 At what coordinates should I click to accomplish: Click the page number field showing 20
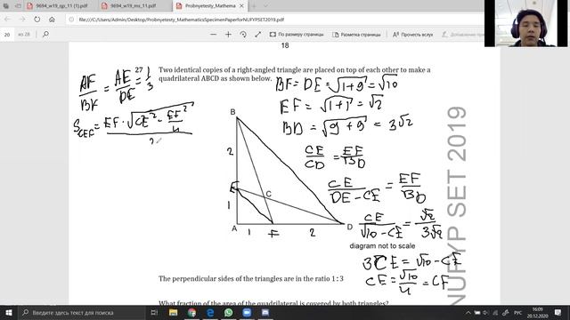click(7, 35)
